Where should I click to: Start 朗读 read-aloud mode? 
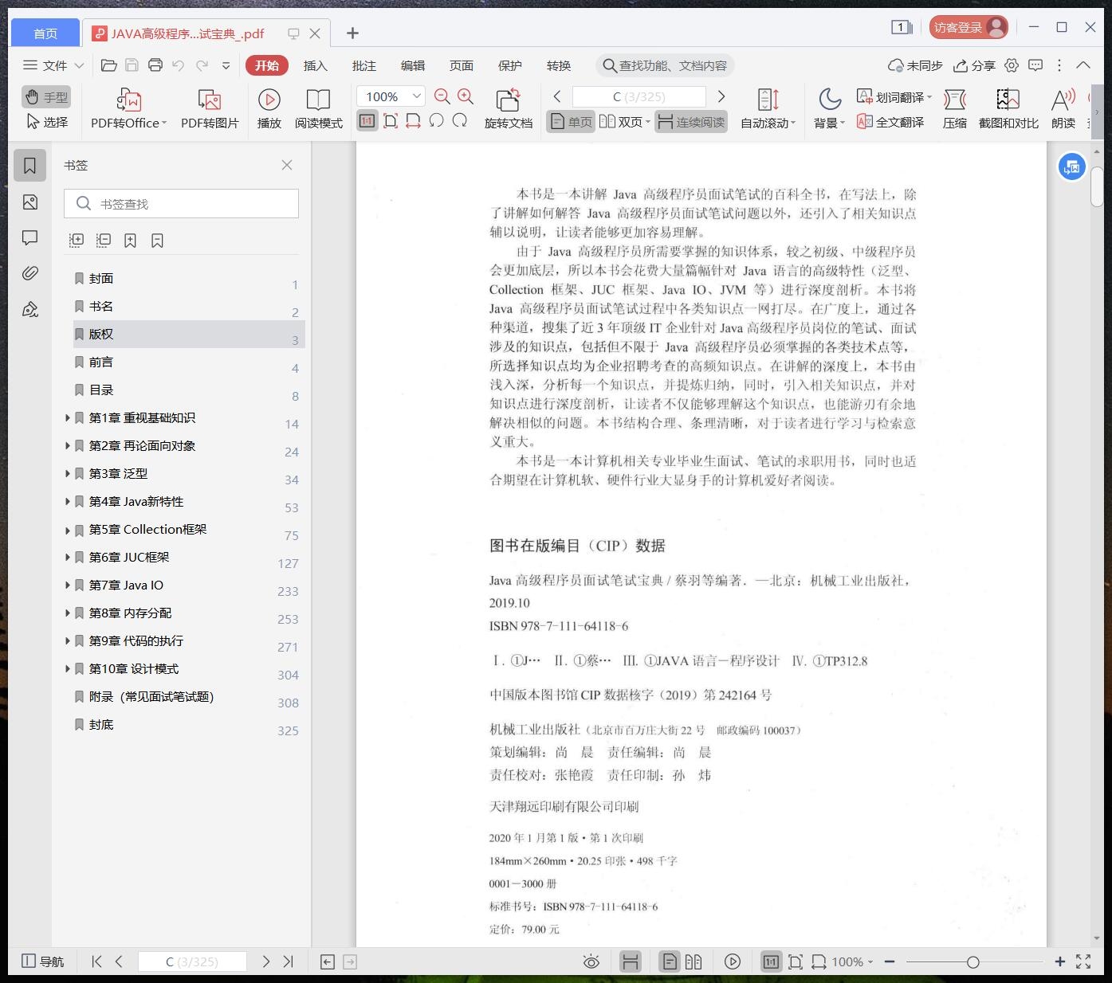click(1062, 109)
